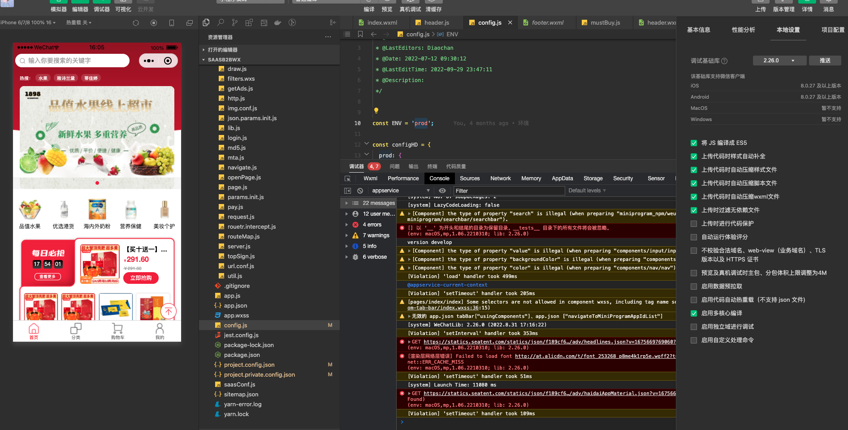This screenshot has width=848, height=430.
Task: Open the explorer more actions ellipsis
Action: click(x=328, y=37)
